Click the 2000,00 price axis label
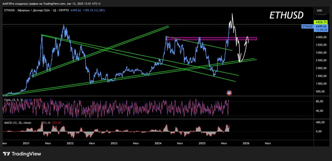 point(321,68)
